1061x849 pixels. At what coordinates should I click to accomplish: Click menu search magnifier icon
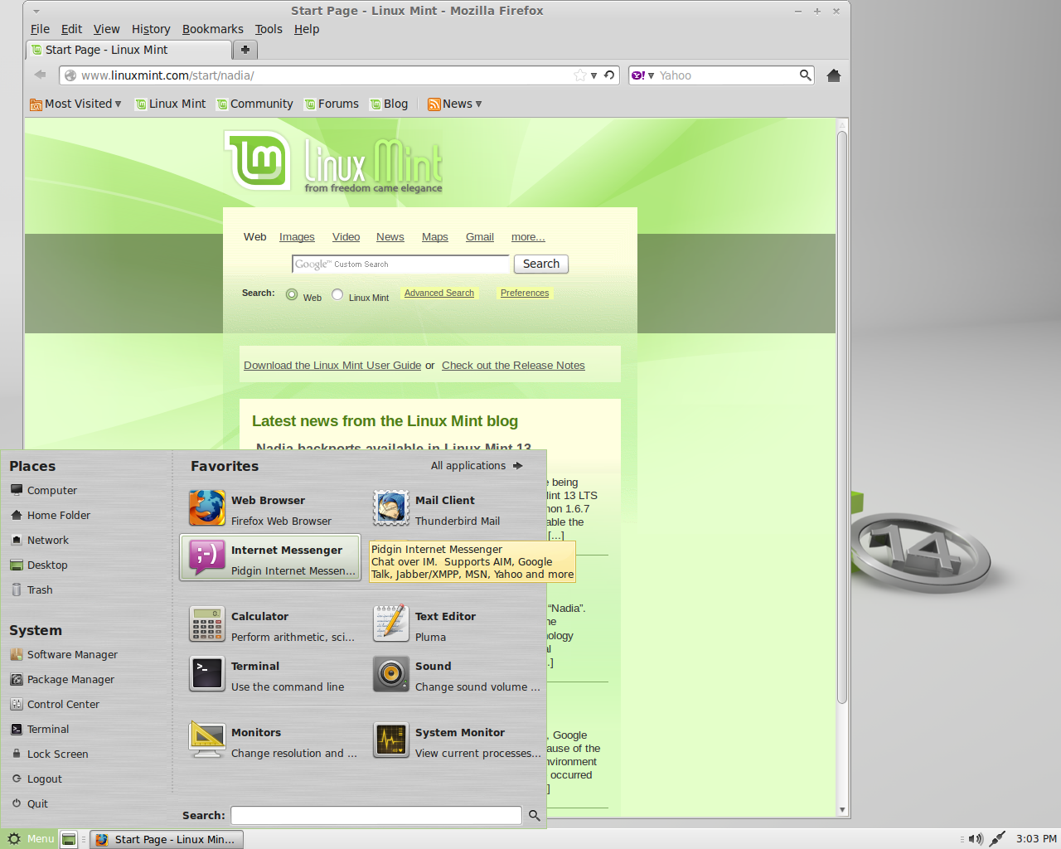535,815
